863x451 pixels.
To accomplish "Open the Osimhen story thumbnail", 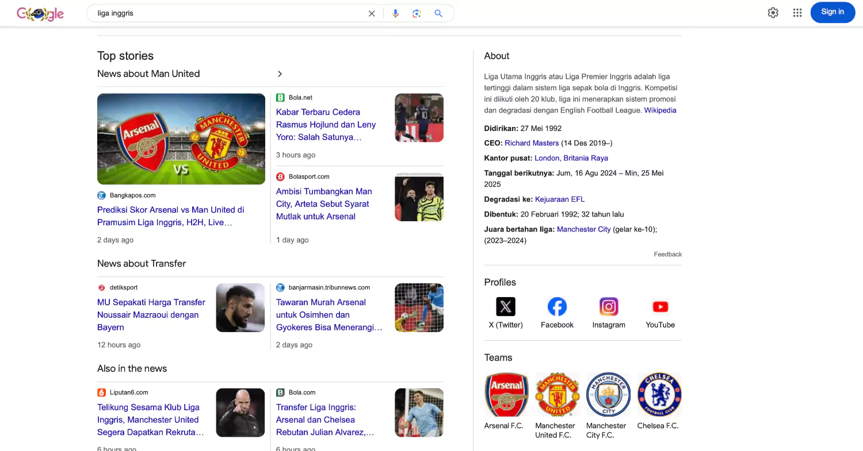I will (x=419, y=308).
